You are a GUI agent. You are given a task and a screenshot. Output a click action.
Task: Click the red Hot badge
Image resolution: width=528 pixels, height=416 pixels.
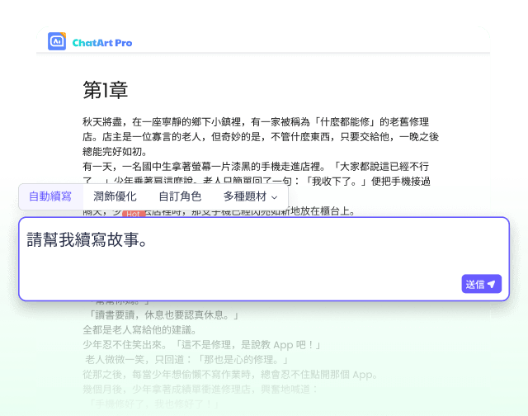click(134, 214)
